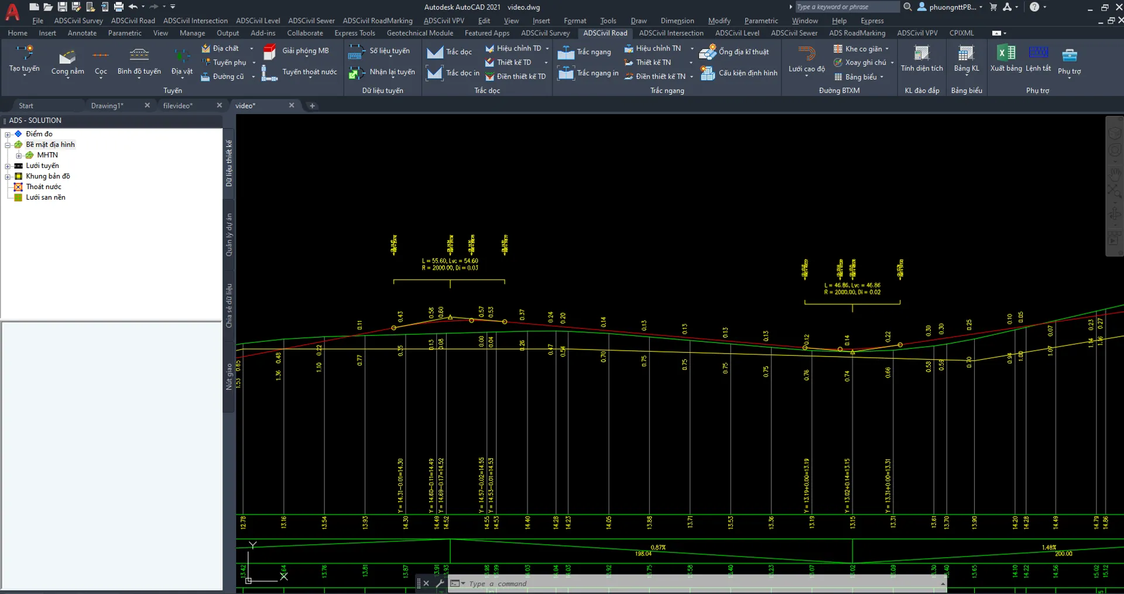Click the Undo arrow in quick access toolbar
Viewport: 1124px width, 594px height.
[133, 6]
